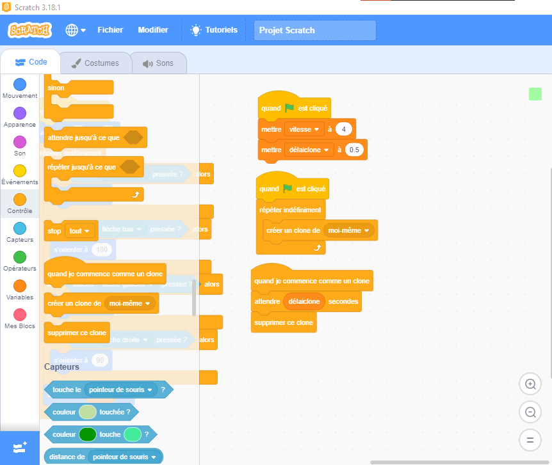Open the Modifier menu
Image resolution: width=552 pixels, height=465 pixels.
point(153,30)
